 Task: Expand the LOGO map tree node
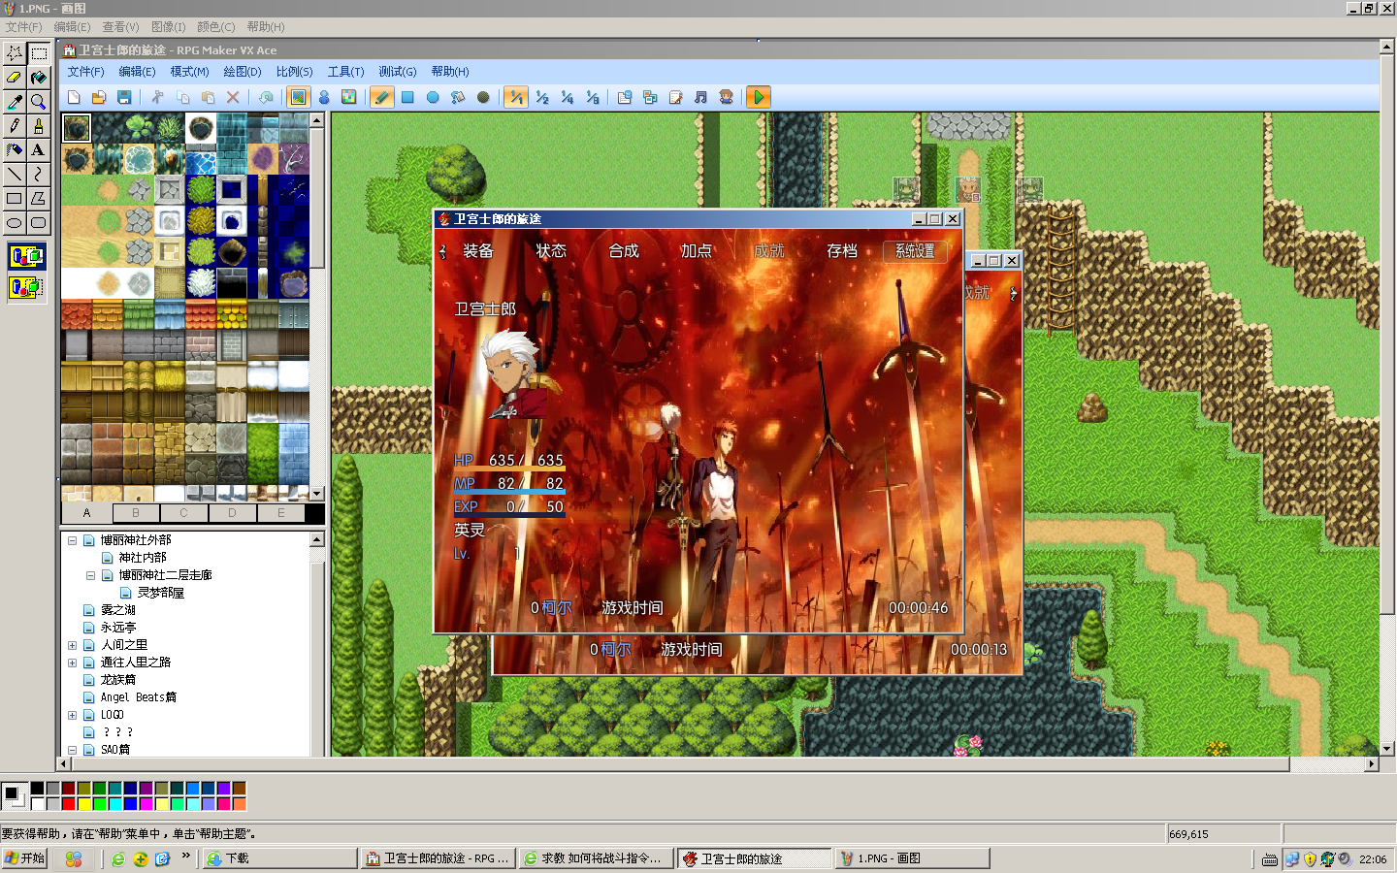(72, 715)
